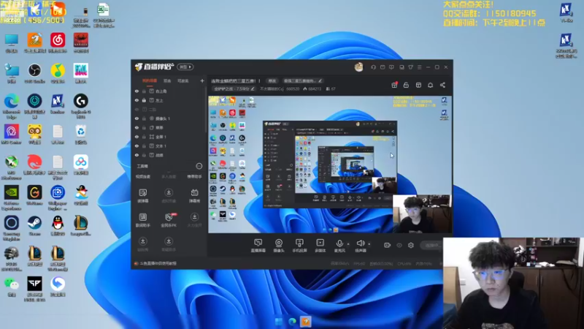Open Steam desktop shortcut

tap(34, 226)
